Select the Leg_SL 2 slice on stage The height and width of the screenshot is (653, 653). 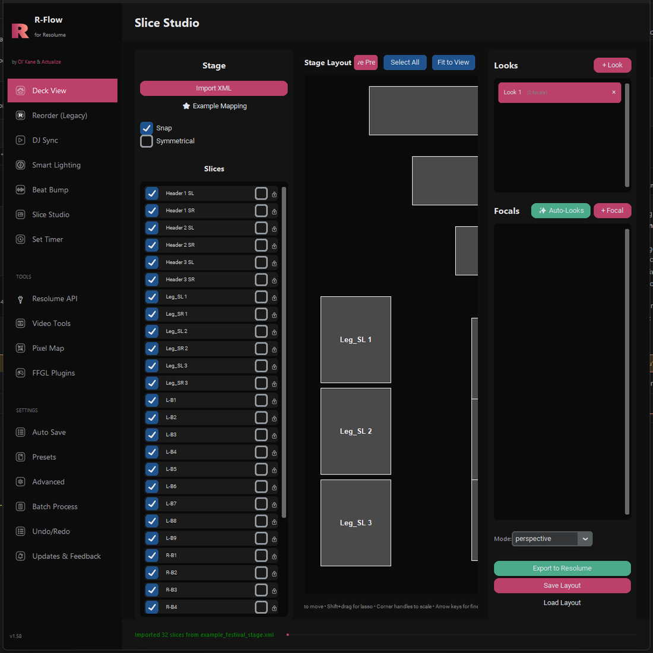pos(356,431)
